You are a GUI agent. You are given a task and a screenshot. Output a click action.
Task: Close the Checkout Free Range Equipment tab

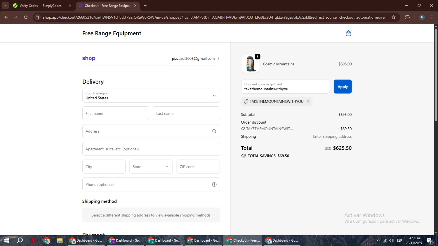click(135, 6)
